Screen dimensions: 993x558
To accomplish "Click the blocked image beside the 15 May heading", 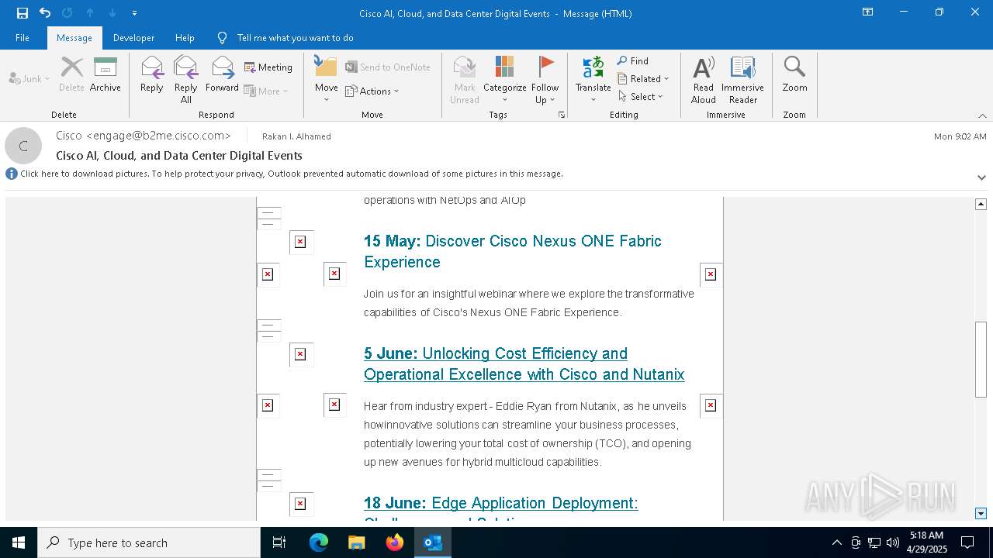I will coord(301,242).
